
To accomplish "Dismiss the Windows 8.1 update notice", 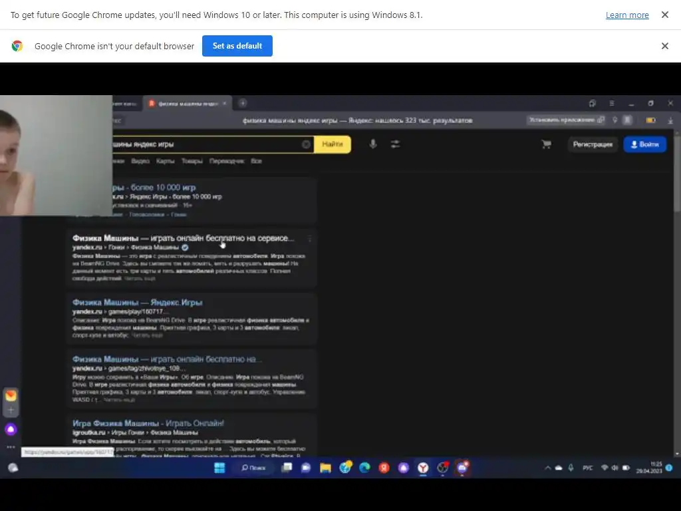I will point(664,15).
